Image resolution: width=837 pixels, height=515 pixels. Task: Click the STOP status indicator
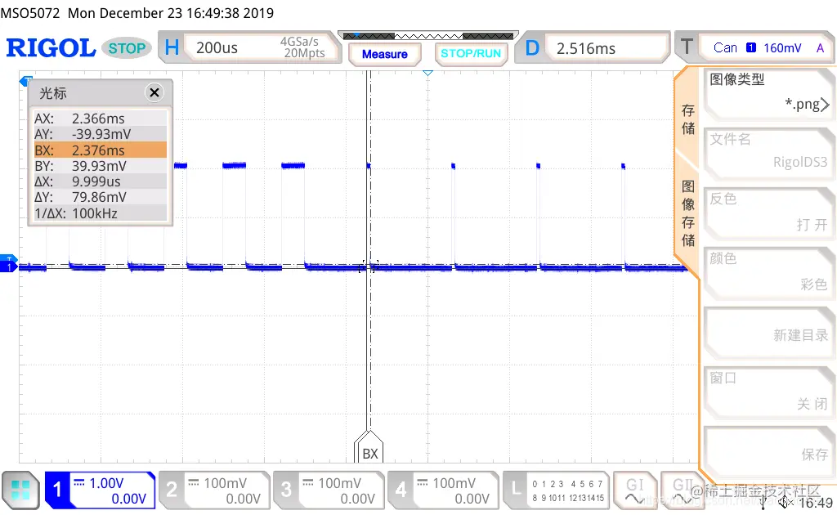127,48
